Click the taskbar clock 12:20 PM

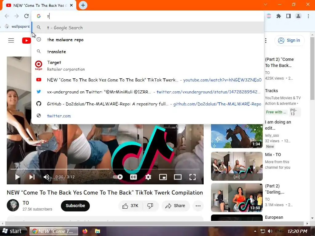[x=297, y=231]
